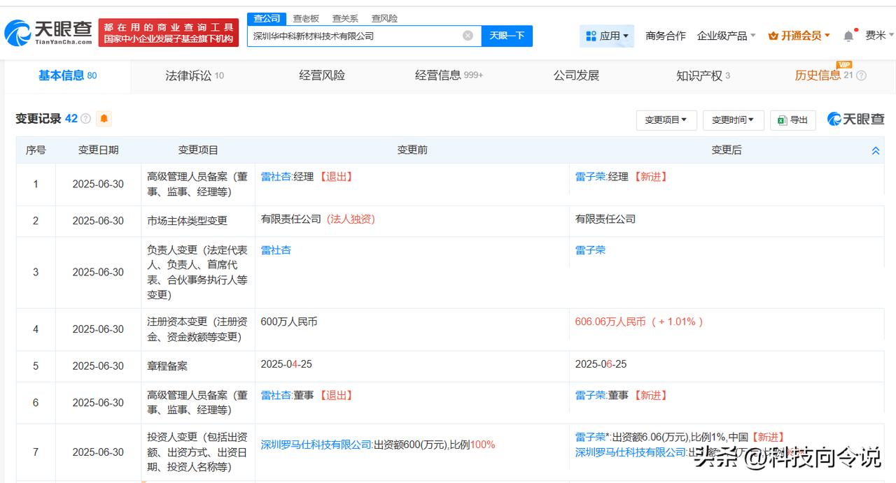Click the help icon next to 历史信息
This screenshot has height=483, width=896.
(861, 75)
